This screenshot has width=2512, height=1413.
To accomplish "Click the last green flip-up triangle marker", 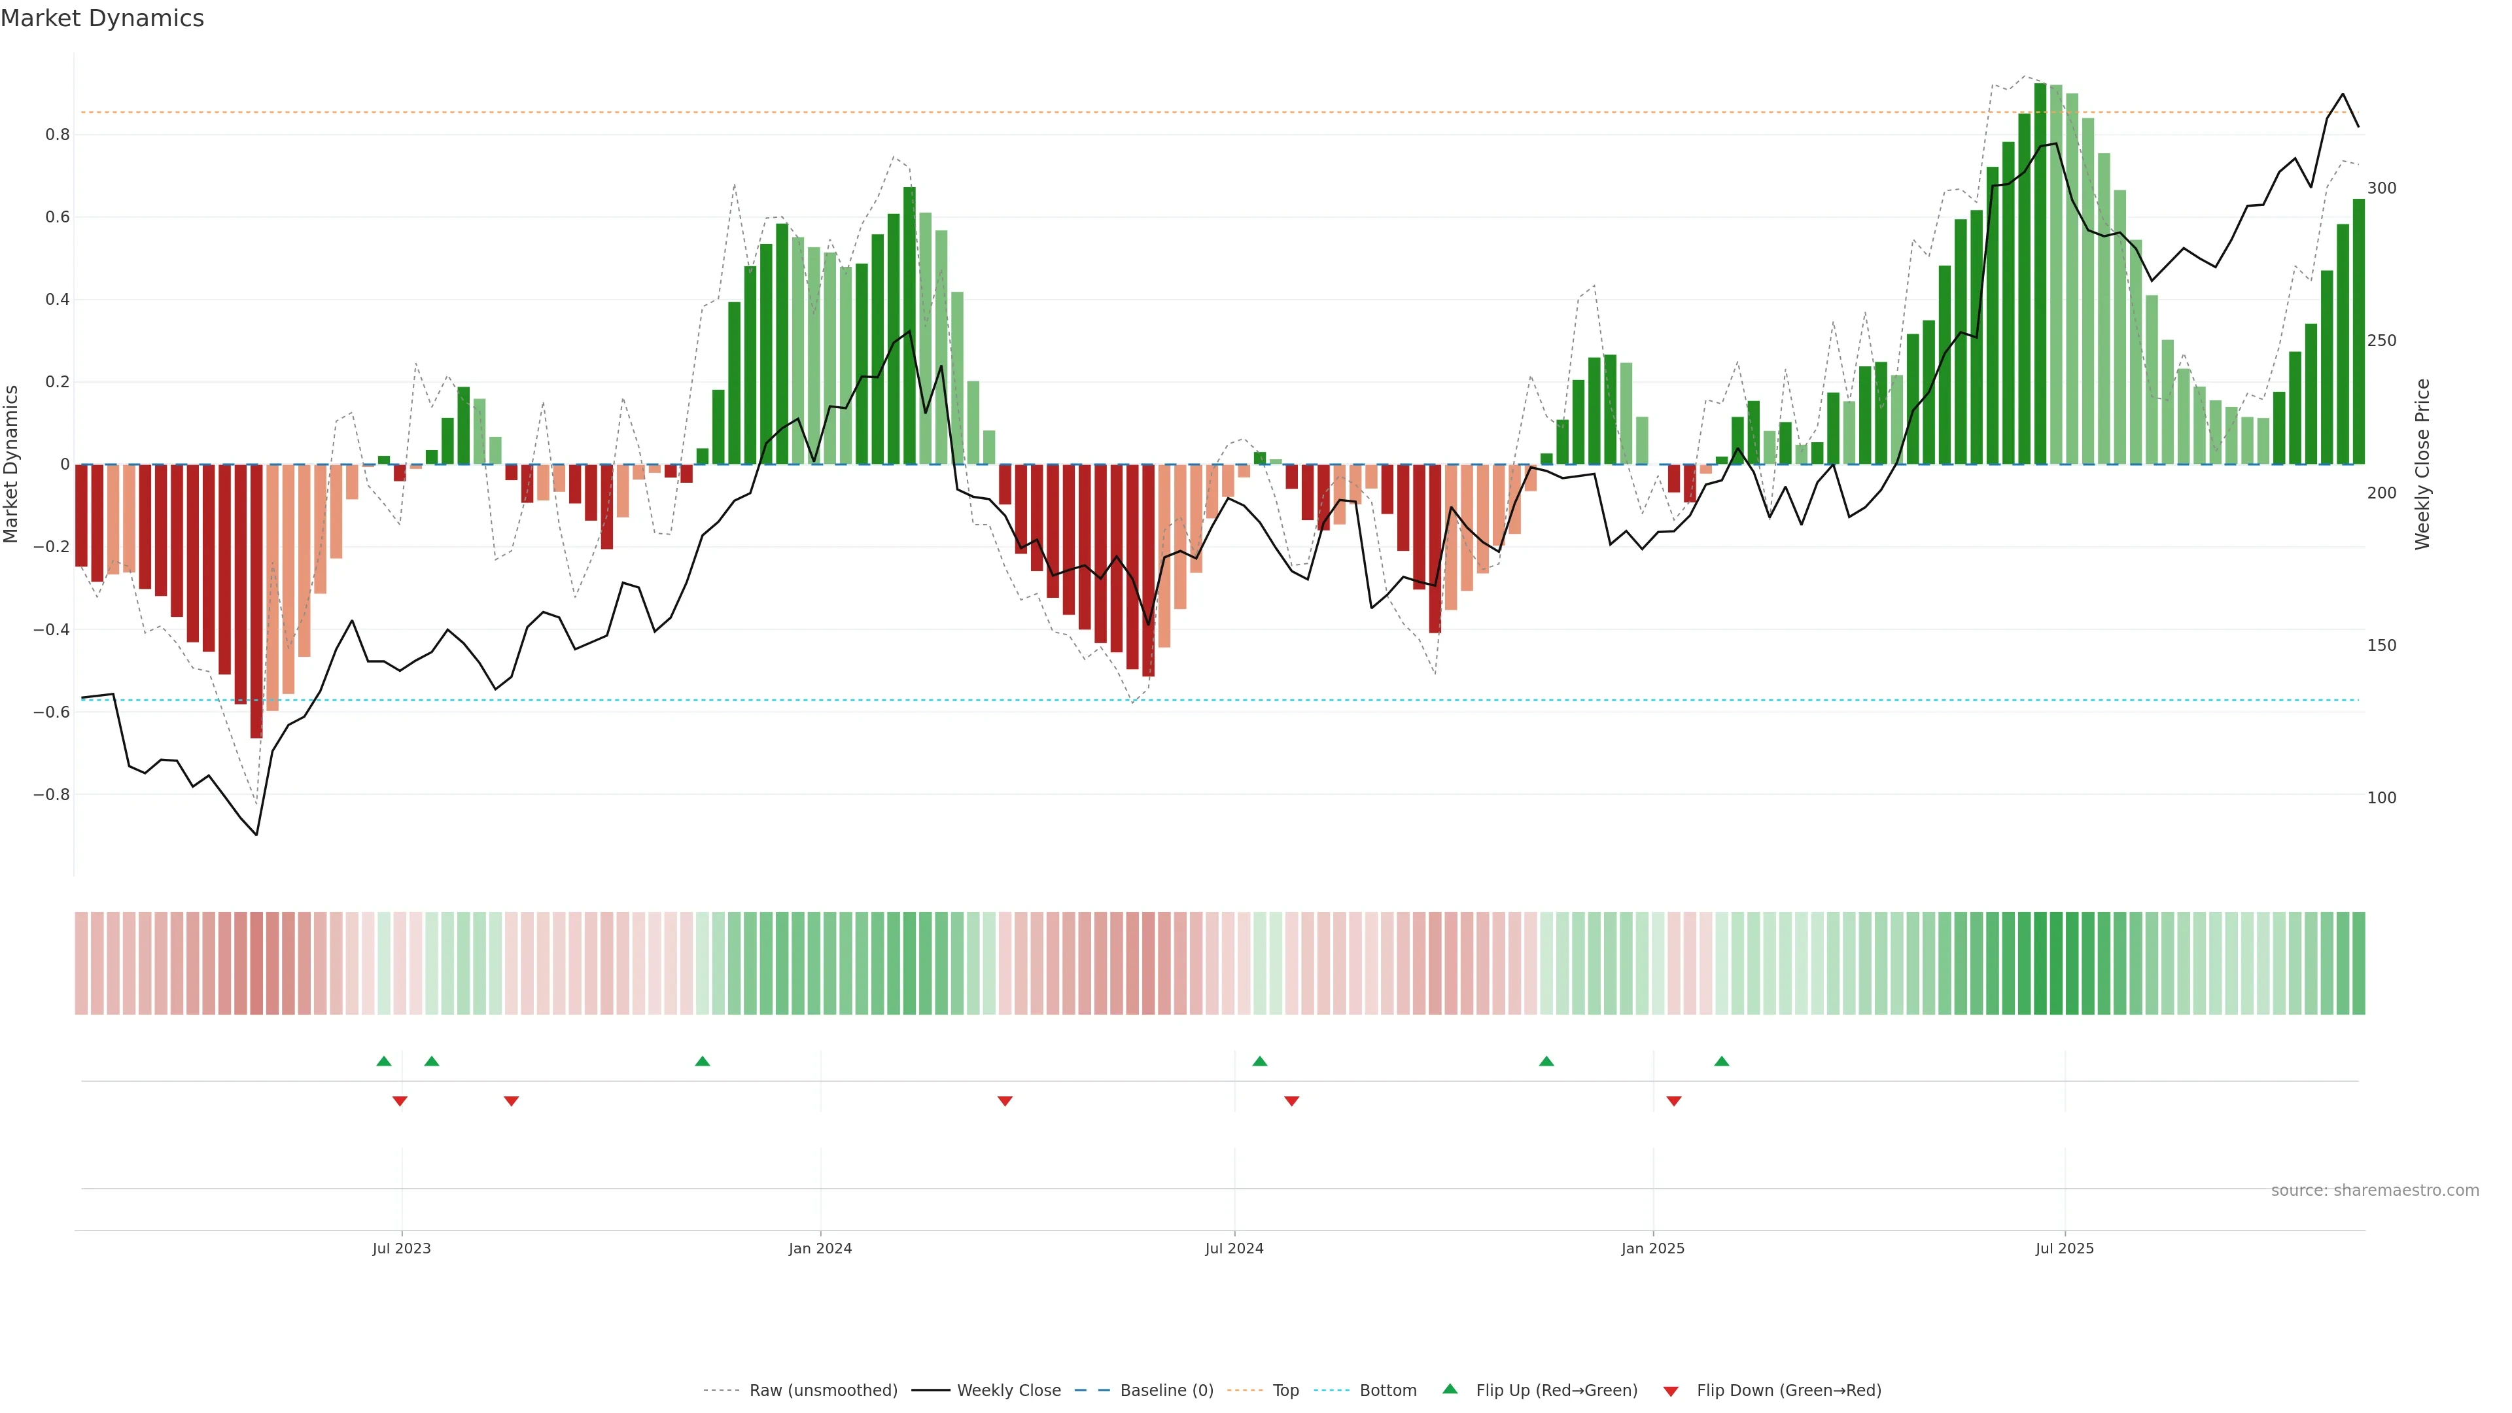I will click(1721, 1061).
